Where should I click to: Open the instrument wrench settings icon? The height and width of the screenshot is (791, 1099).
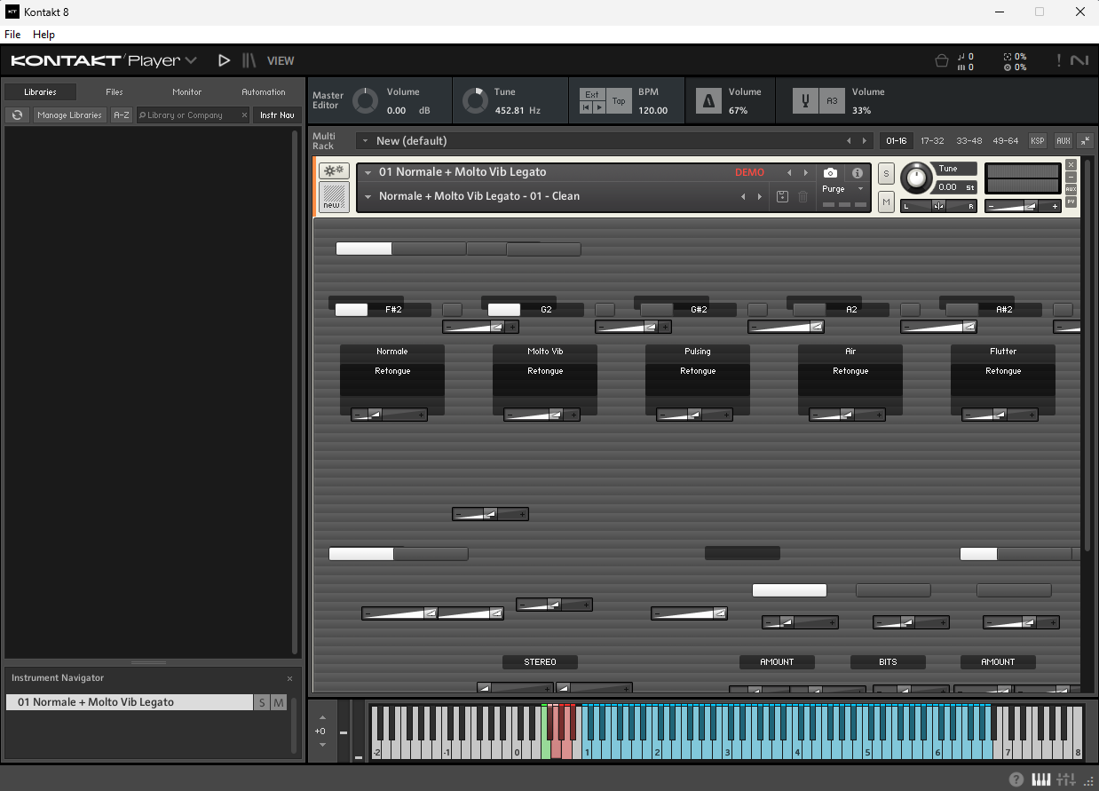pos(334,171)
